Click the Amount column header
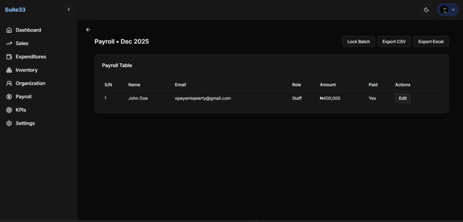Screen dimensions: 463x222 point(328,85)
